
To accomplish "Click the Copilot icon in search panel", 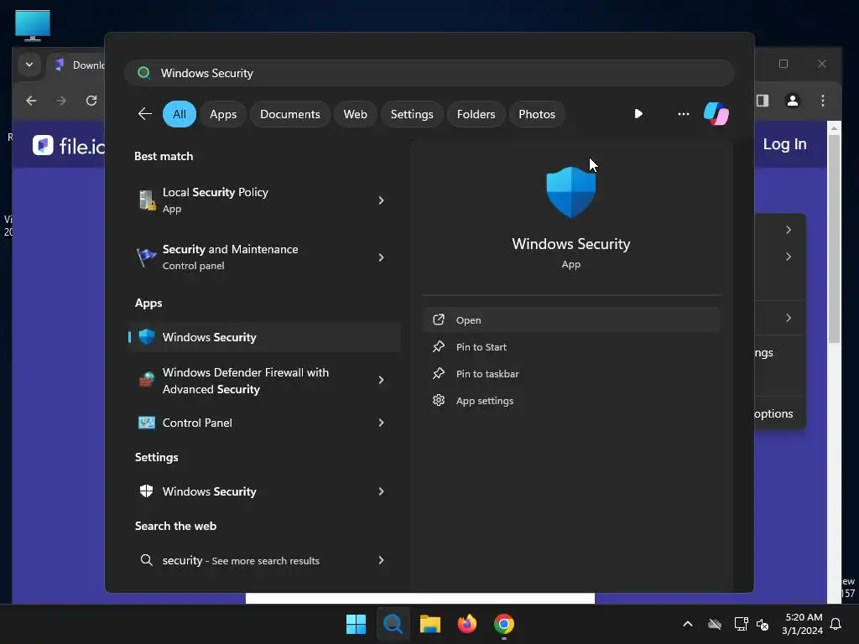I will [x=716, y=114].
